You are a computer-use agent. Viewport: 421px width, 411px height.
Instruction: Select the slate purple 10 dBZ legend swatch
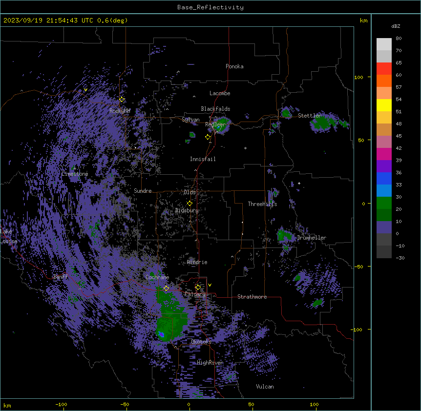click(x=384, y=227)
